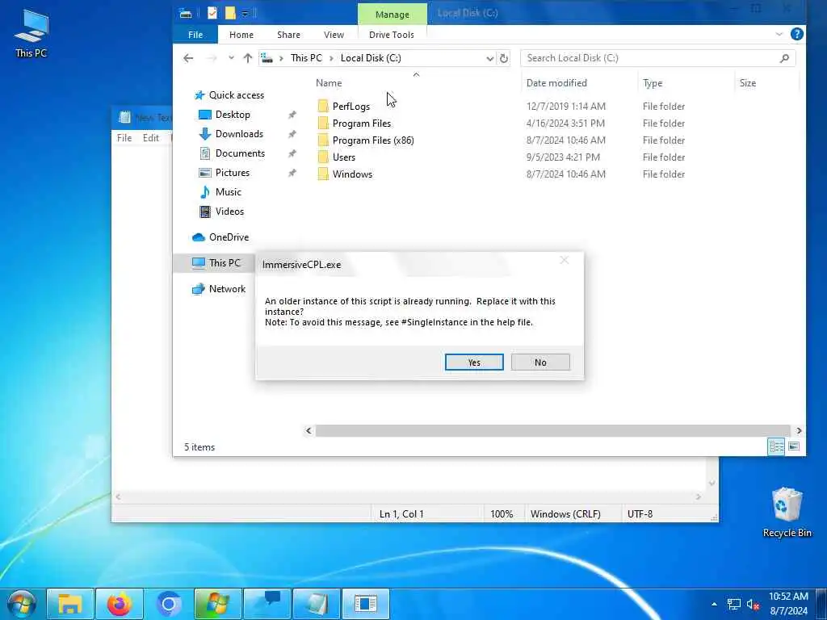Show hidden system tray icons arrow
This screenshot has height=620, width=827.
714,604
